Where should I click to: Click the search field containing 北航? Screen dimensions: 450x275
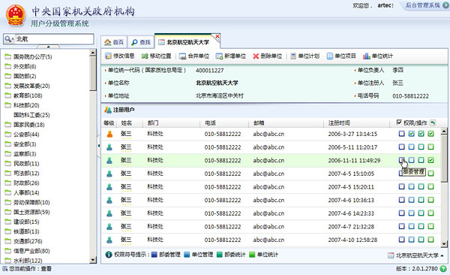click(x=48, y=39)
